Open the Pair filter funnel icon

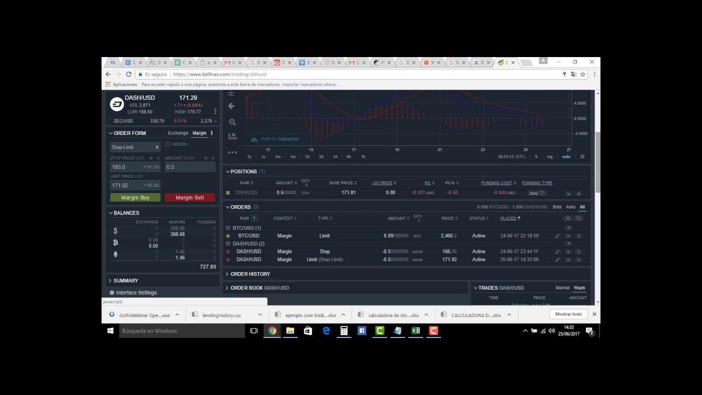coord(254,218)
